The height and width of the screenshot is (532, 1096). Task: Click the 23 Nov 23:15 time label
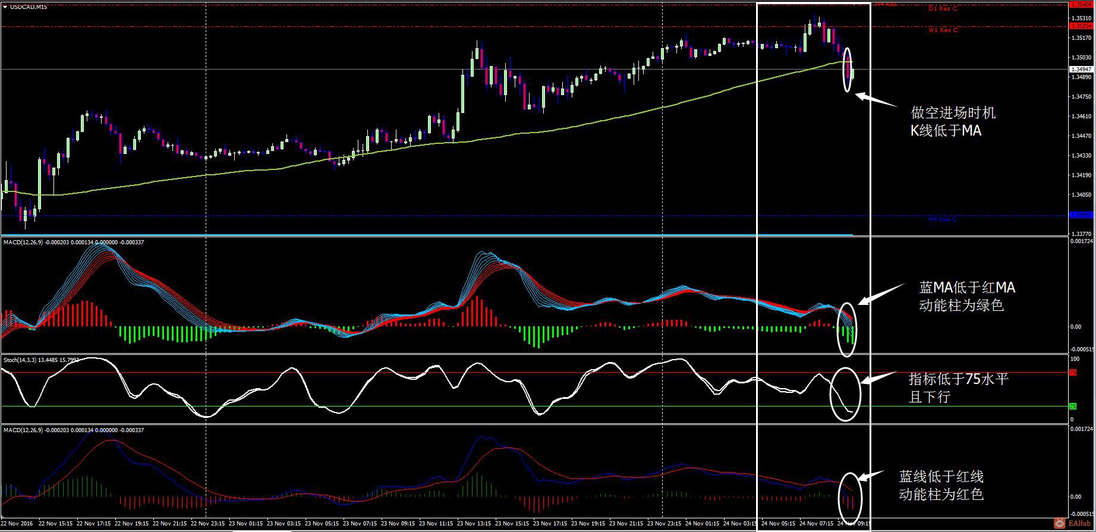664,524
